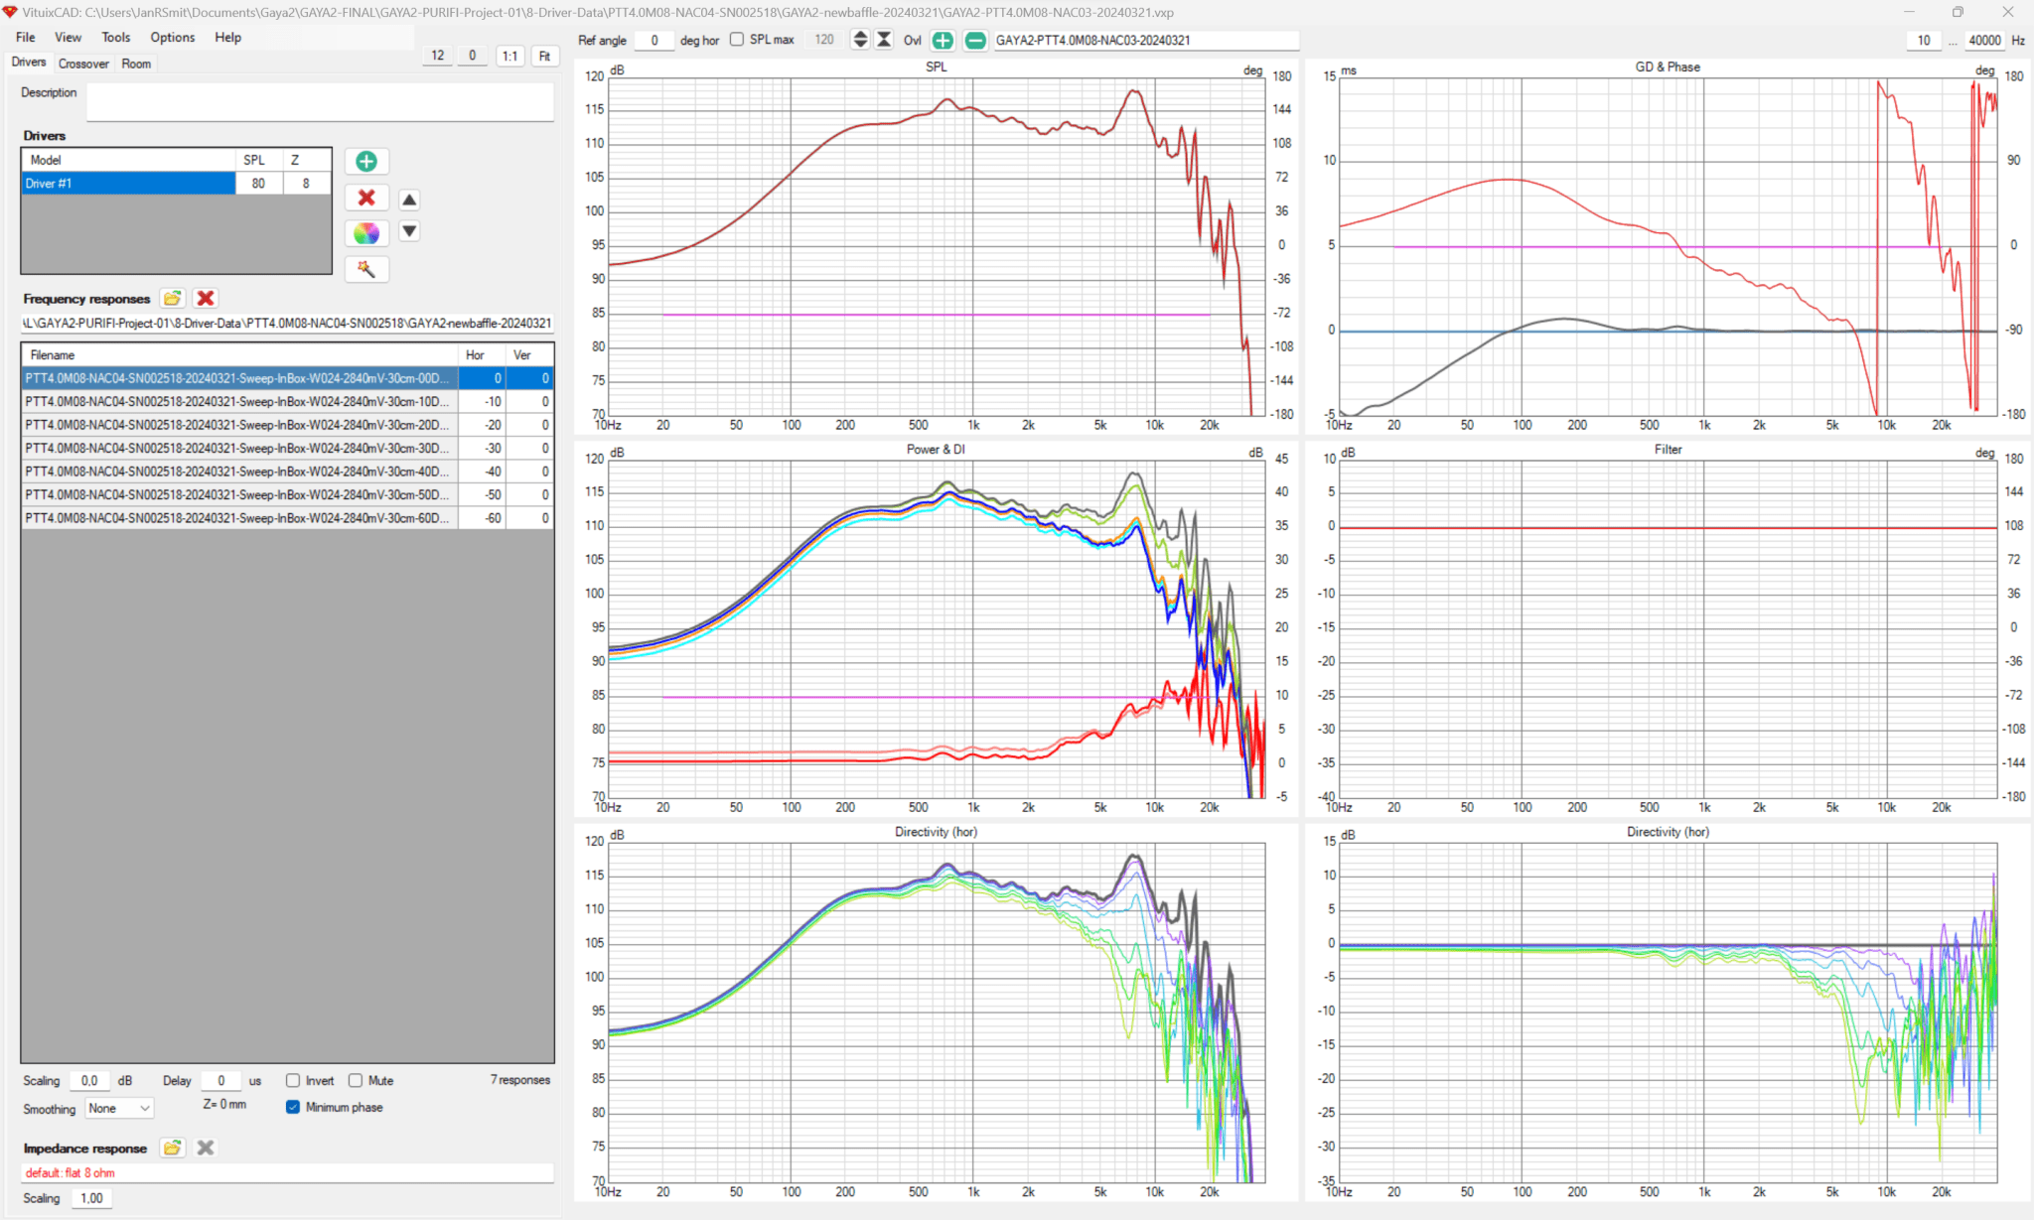Select the response file ending 30cm-30D
Image resolution: width=2034 pixels, height=1220 pixels.
click(287, 448)
